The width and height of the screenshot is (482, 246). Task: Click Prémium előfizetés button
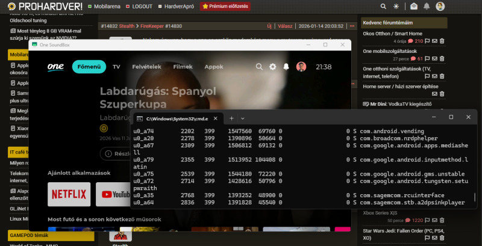[x=225, y=7]
